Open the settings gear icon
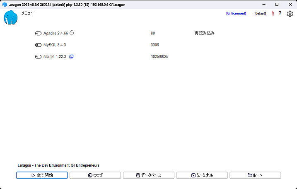 (290, 14)
